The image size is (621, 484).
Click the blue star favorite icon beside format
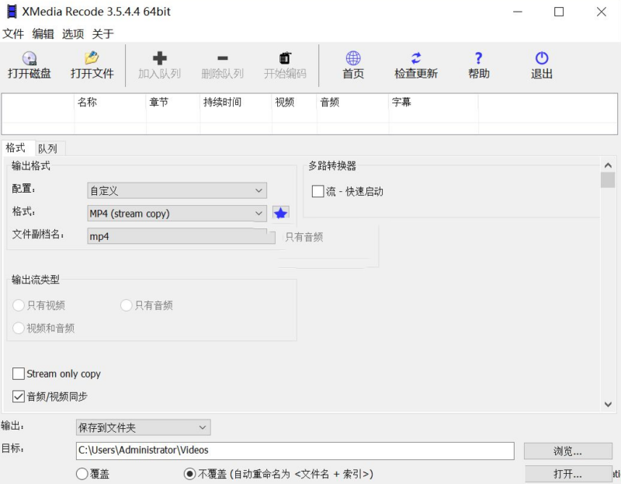click(x=280, y=213)
